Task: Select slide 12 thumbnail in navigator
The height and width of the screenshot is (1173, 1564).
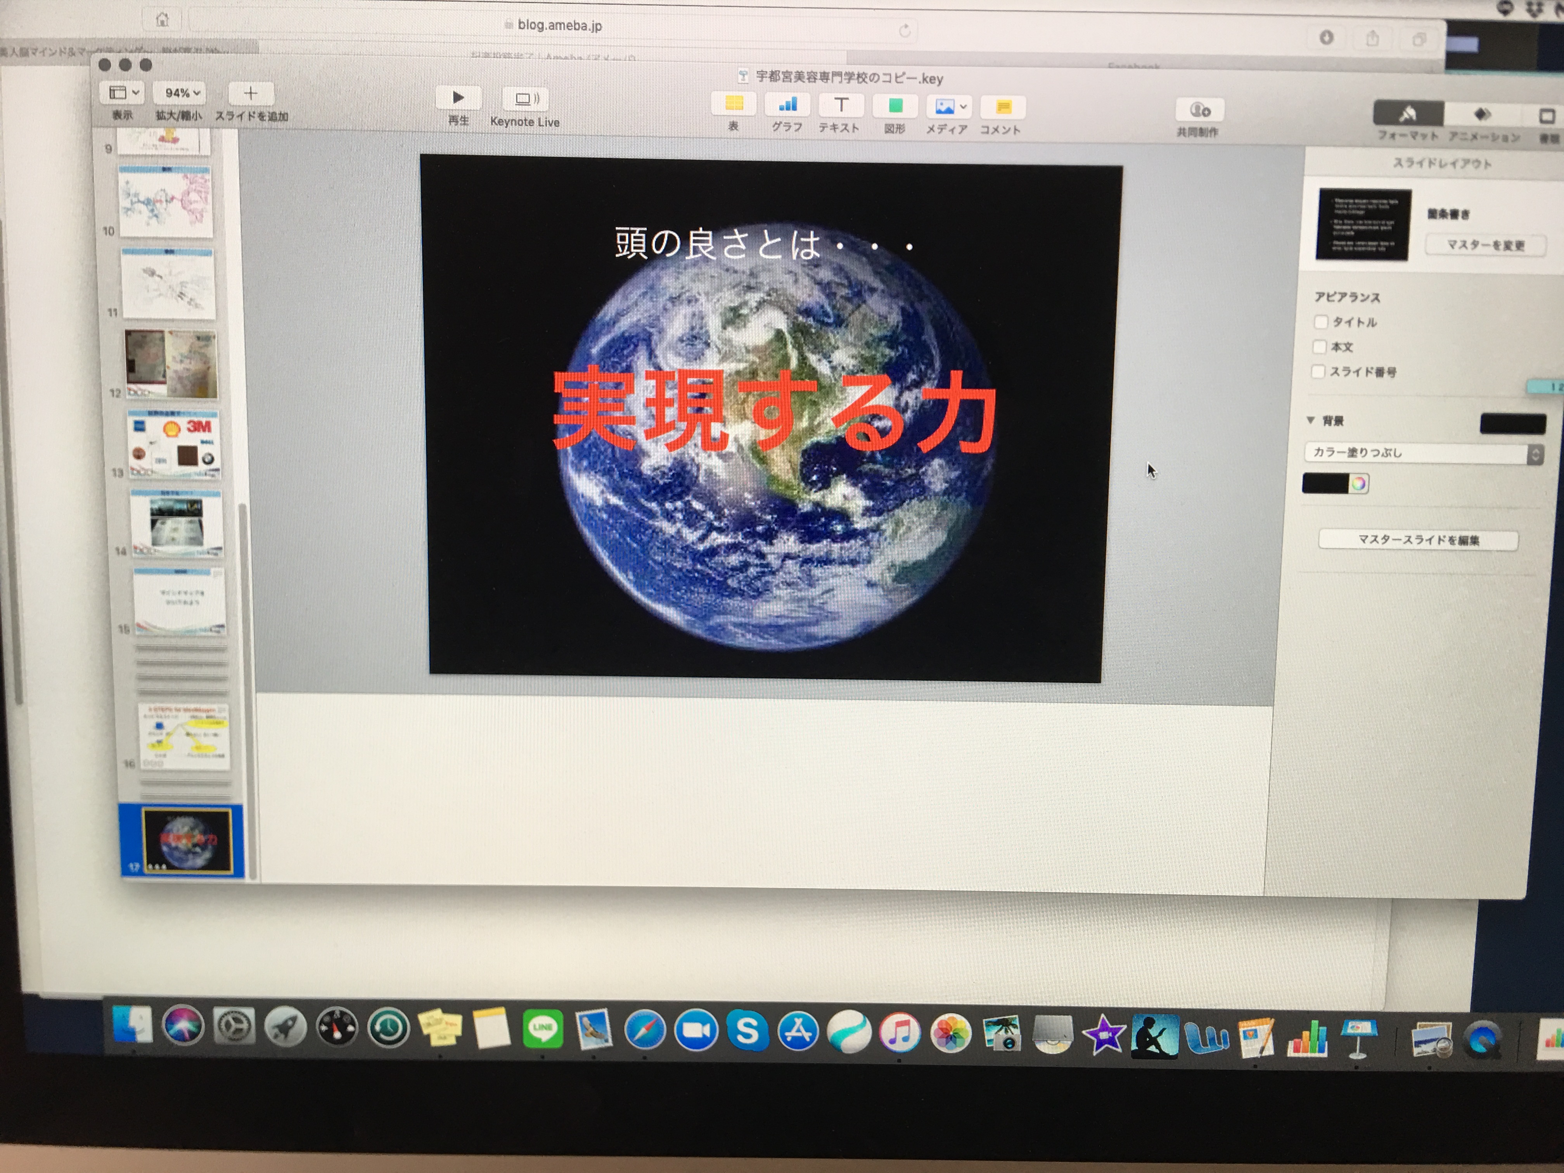Action: [171, 363]
